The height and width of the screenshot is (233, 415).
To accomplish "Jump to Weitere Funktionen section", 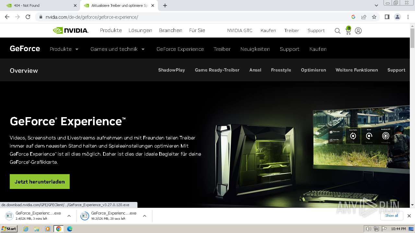I will pyautogui.click(x=357, y=70).
